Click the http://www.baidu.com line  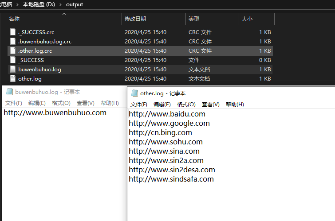167,114
